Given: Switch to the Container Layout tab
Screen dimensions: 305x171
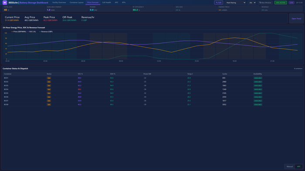Looking at the screenshot, I should coord(76,3).
